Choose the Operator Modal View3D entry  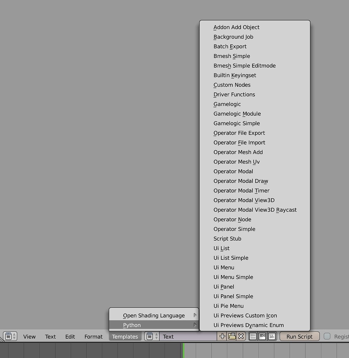[255, 200]
